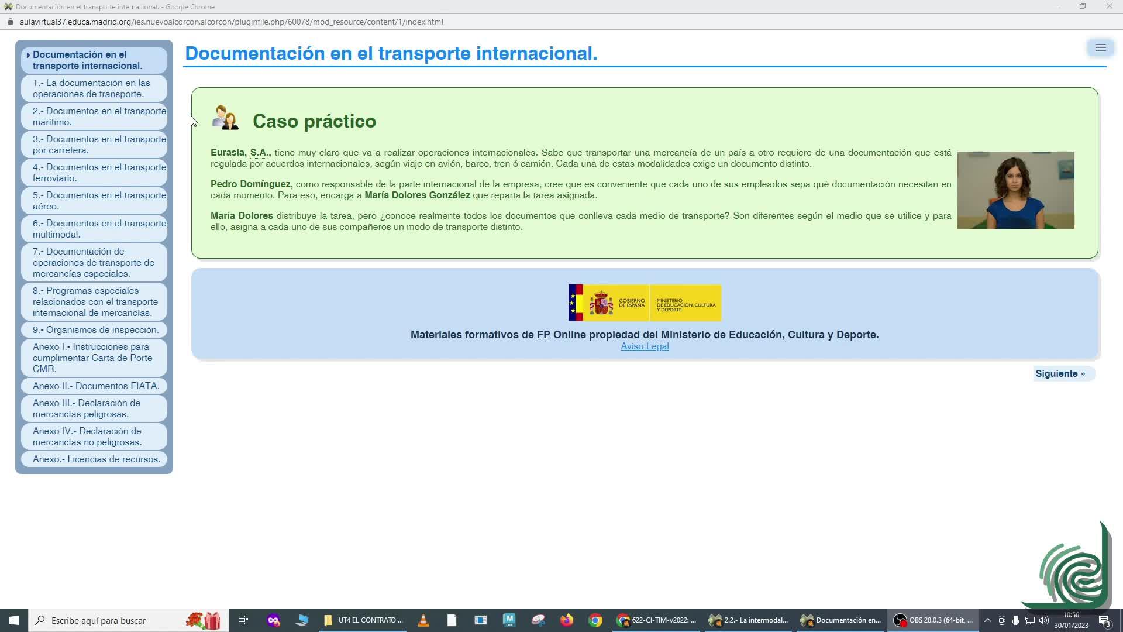Click the woman's photo thumbnail

coord(1015,190)
